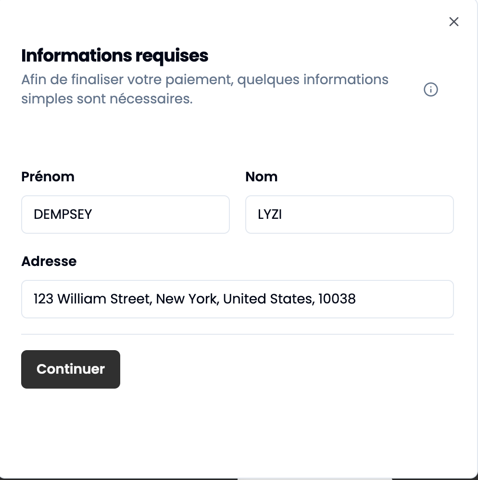
Task: Click 'New York' in the address field
Action: [x=187, y=299]
